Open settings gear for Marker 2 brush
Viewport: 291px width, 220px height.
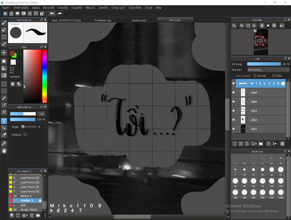(x=40, y=200)
